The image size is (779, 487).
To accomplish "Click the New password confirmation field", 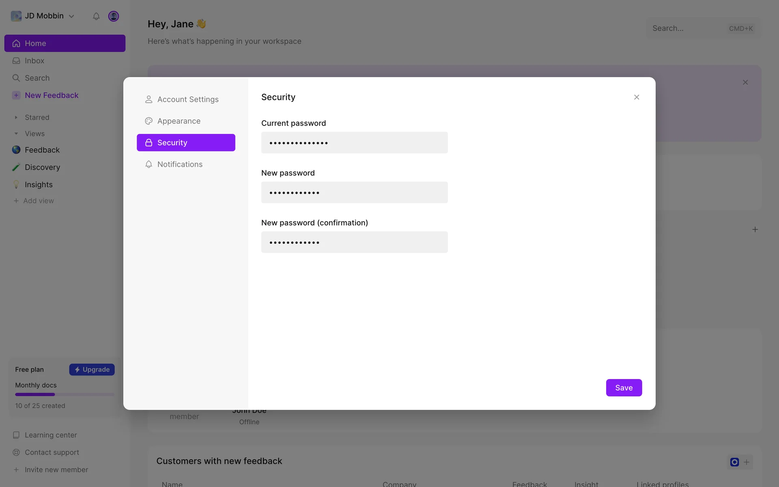I will [x=354, y=242].
